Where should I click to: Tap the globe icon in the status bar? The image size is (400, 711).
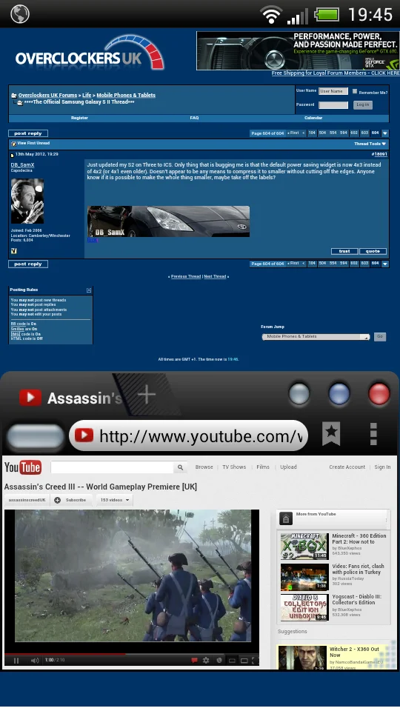point(19,14)
